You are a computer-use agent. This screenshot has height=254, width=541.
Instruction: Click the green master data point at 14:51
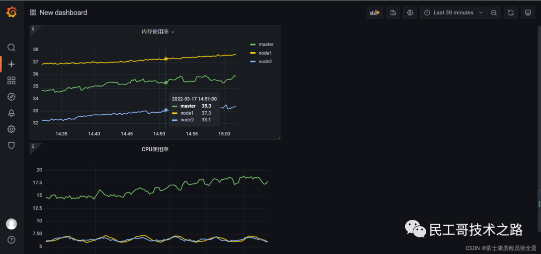point(166,83)
